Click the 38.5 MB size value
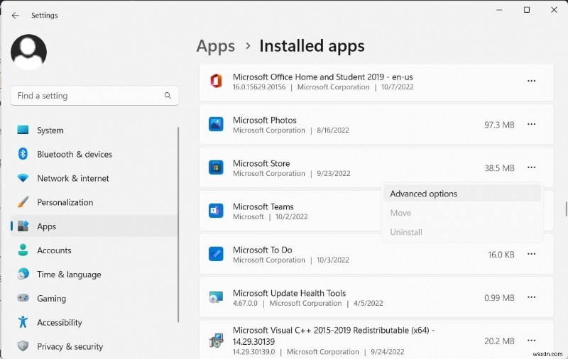Image resolution: width=568 pixels, height=359 pixels. point(499,168)
